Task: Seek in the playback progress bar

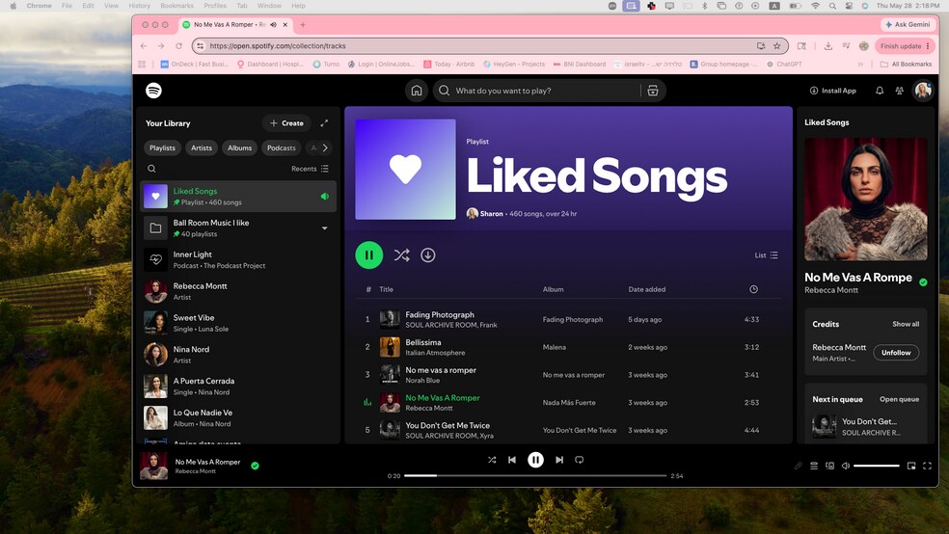Action: [535, 476]
